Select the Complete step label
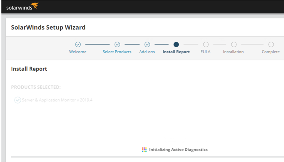 point(271,52)
